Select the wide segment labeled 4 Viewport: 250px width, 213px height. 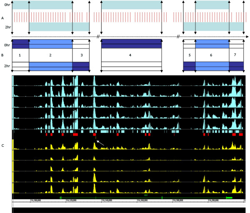pos(131,55)
